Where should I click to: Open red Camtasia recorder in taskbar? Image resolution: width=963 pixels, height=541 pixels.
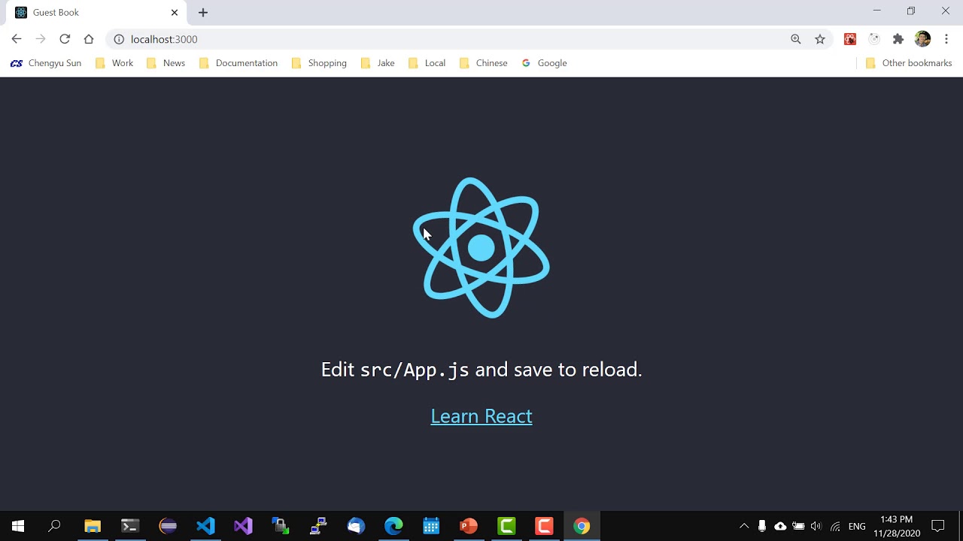pos(544,526)
